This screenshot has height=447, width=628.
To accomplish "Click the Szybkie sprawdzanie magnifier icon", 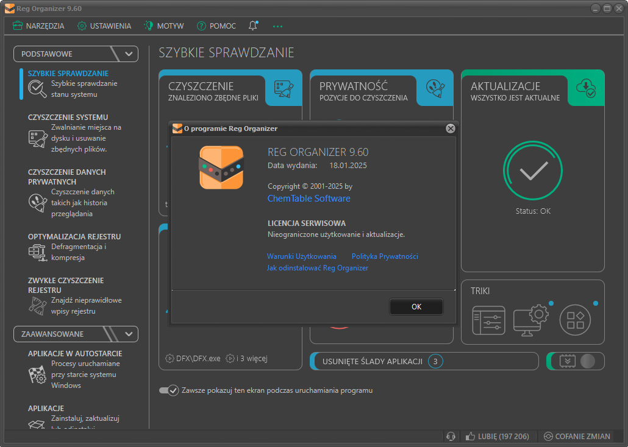I will point(38,89).
